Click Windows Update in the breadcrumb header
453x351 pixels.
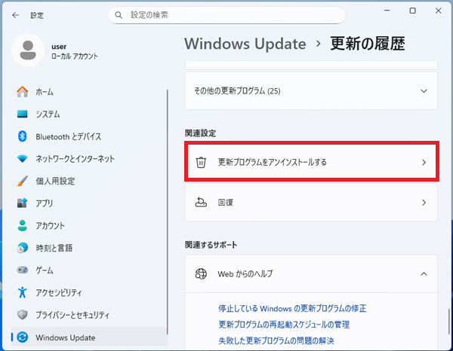click(245, 44)
